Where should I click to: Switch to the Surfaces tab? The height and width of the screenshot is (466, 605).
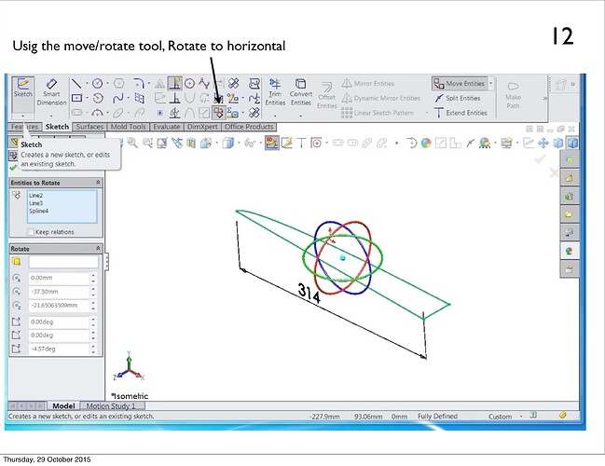(x=89, y=127)
